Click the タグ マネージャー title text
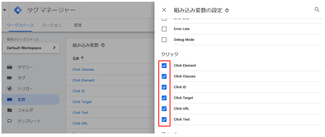The image size is (325, 137). (51, 10)
